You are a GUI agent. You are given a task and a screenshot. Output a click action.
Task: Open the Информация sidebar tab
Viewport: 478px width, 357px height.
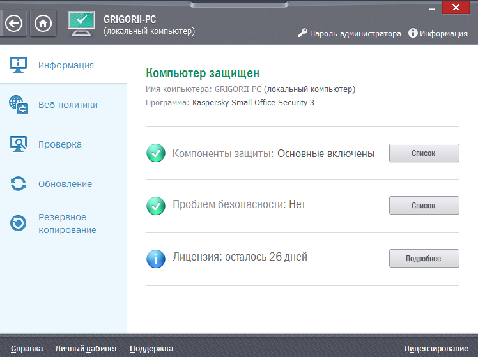[x=66, y=65]
